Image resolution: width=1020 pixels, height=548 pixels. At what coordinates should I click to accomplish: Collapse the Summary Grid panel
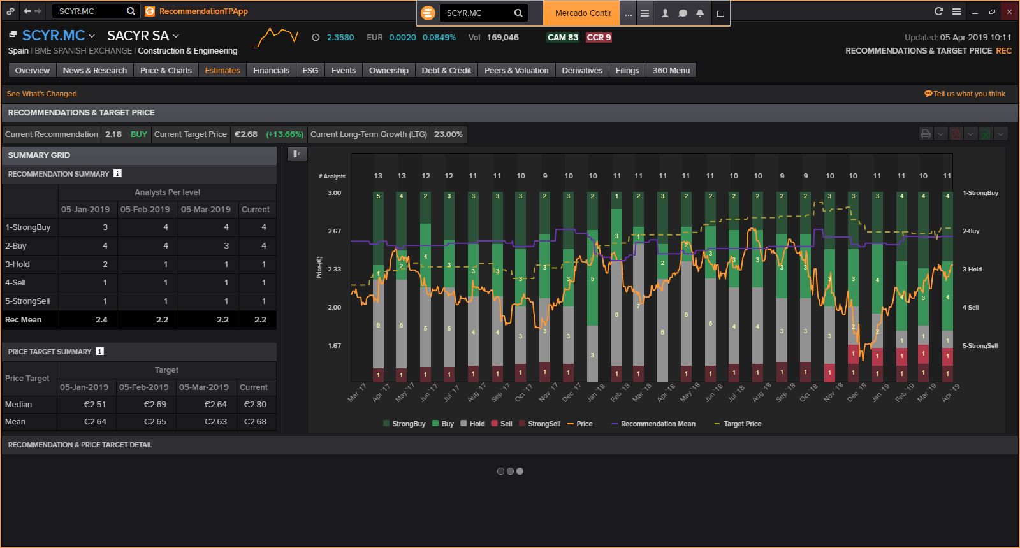pyautogui.click(x=297, y=154)
